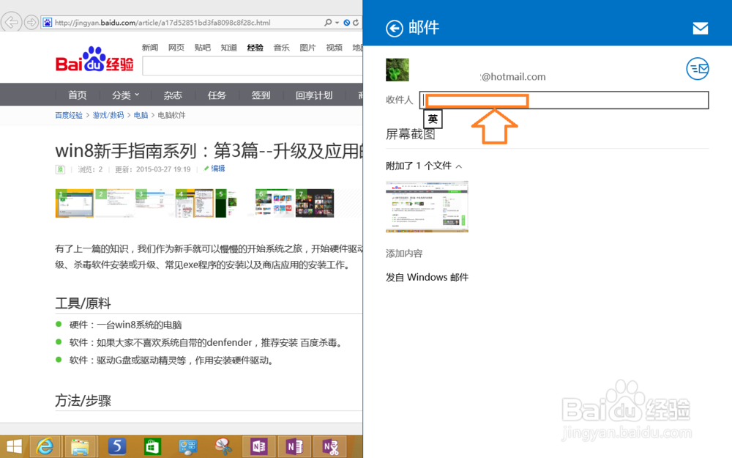Image resolution: width=732 pixels, height=458 pixels.
Task: Click the blue 5 app icon on the taskbar
Action: (x=116, y=447)
